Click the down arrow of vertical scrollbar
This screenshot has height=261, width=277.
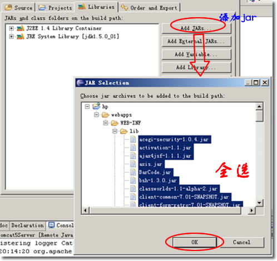click(259, 203)
